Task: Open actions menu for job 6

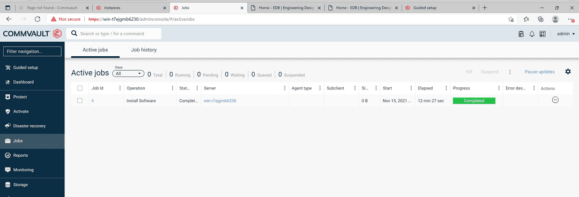Action: 555,100
